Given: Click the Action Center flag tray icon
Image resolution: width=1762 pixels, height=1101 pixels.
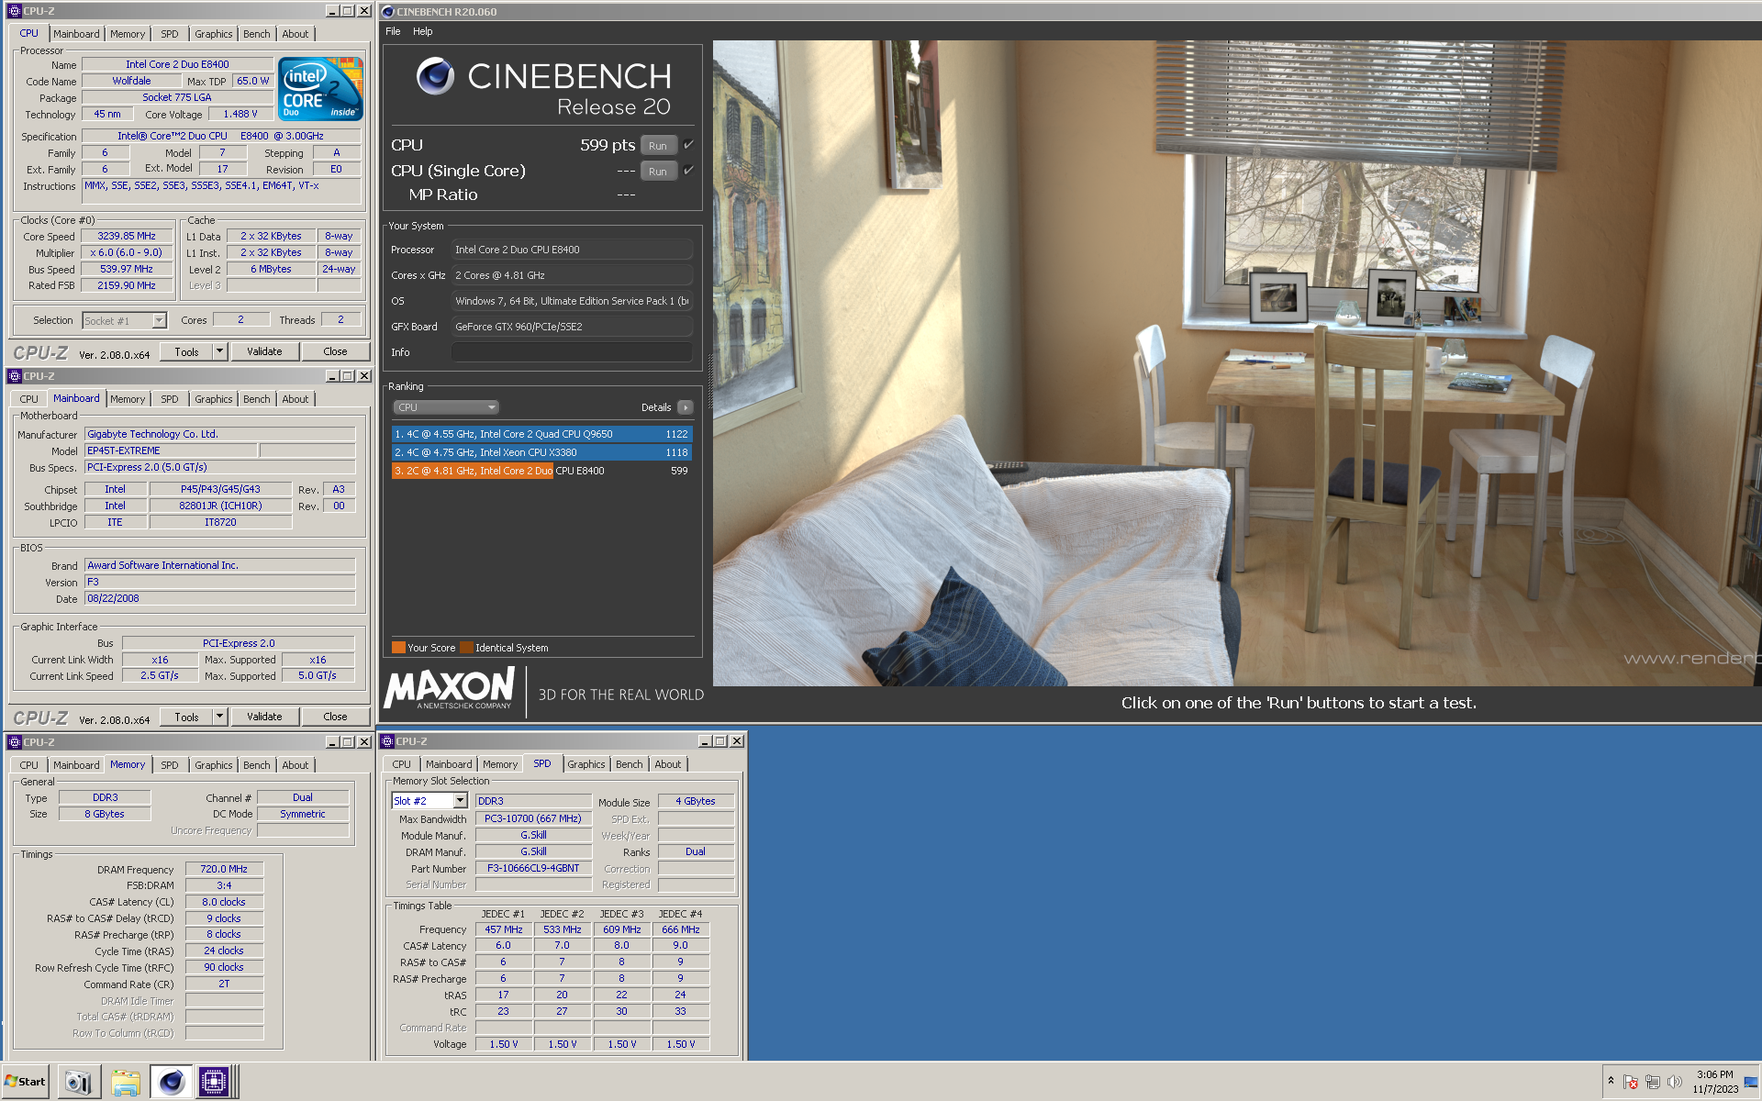Looking at the screenshot, I should (1631, 1082).
